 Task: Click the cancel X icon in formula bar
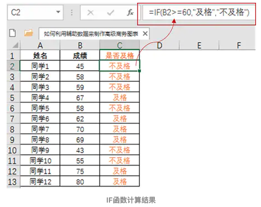pos(90,13)
